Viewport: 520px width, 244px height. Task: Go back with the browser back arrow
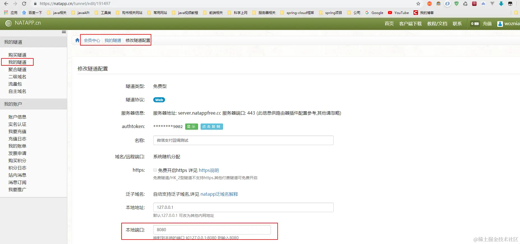tap(6, 4)
